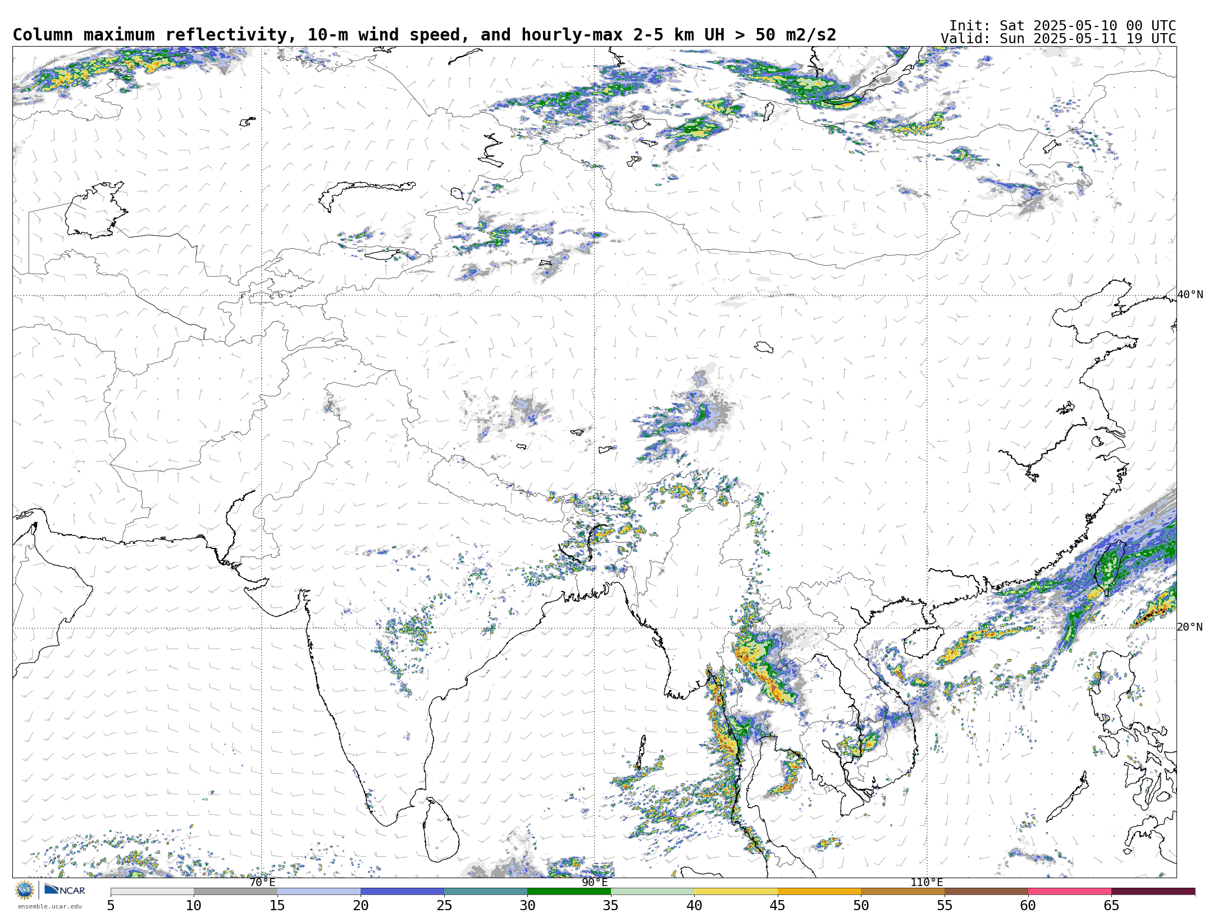This screenshot has height=913, width=1213.
Task: Click the colorbar tick label 45
Action: click(778, 906)
